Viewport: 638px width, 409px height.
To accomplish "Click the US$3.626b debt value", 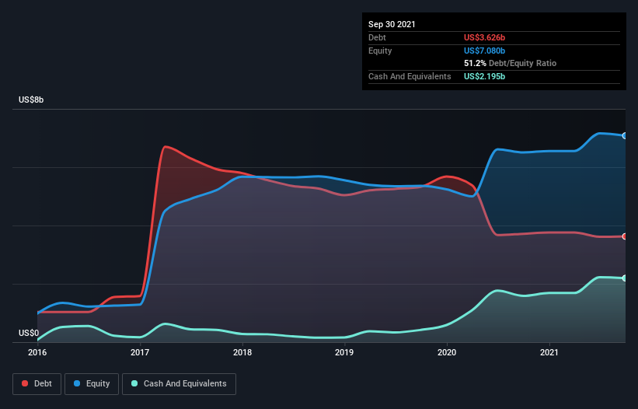I will (484, 37).
